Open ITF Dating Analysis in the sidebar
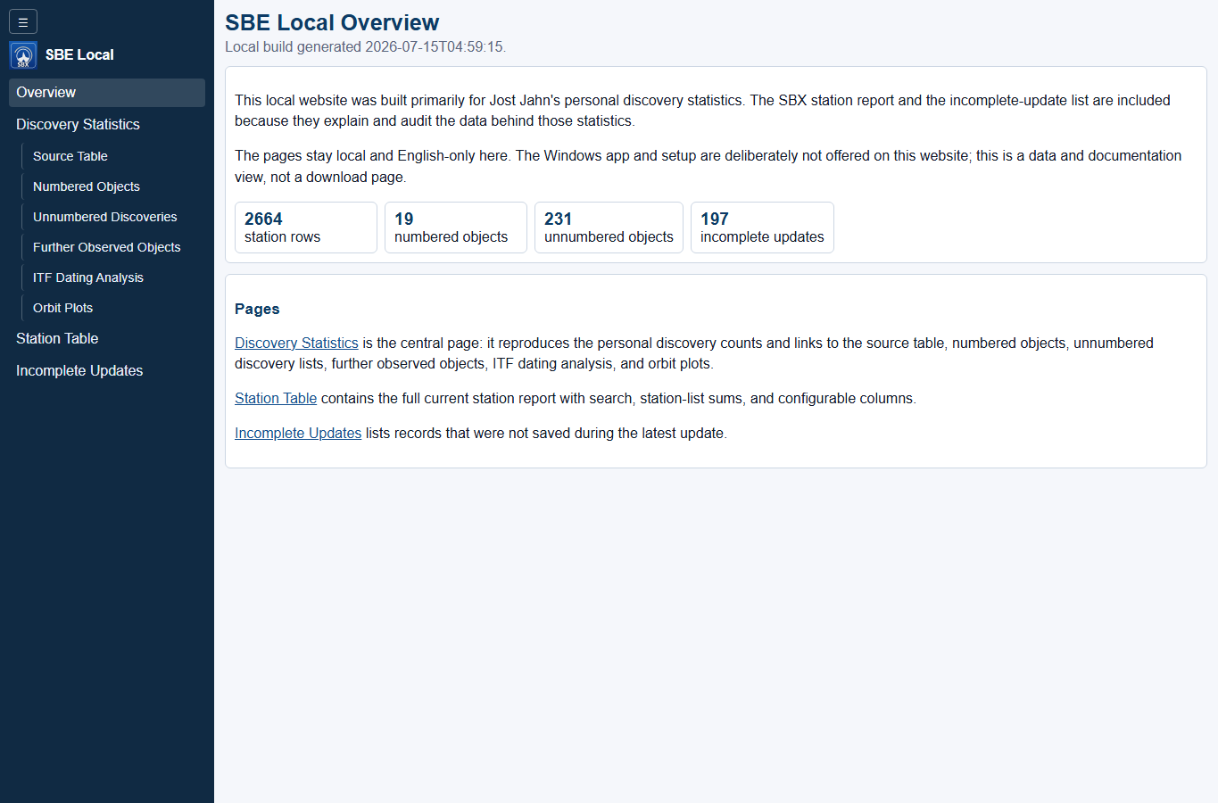The height and width of the screenshot is (803, 1218). (115, 277)
